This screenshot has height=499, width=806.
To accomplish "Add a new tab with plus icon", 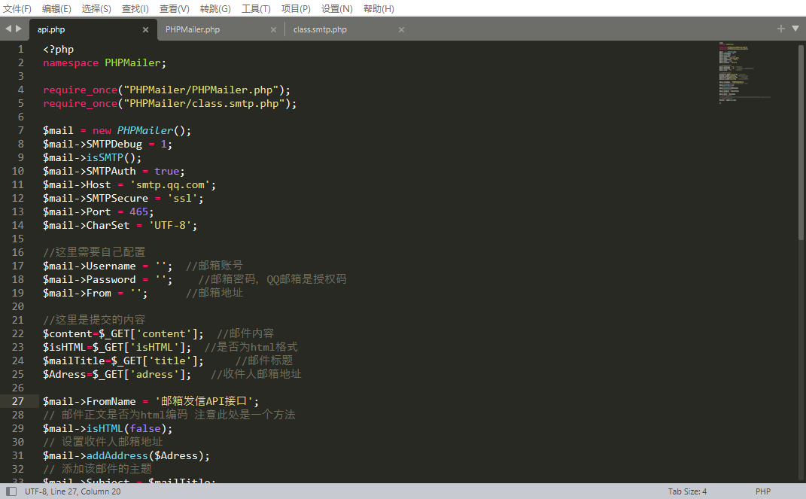I will click(781, 29).
